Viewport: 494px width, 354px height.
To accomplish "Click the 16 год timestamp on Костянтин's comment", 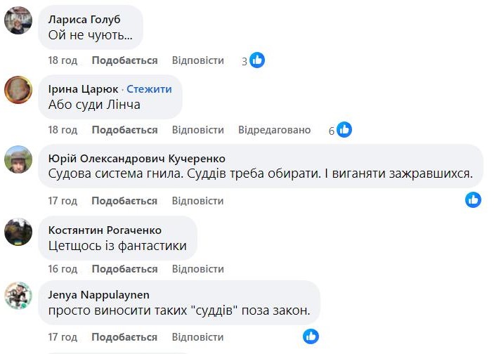I will (x=63, y=269).
